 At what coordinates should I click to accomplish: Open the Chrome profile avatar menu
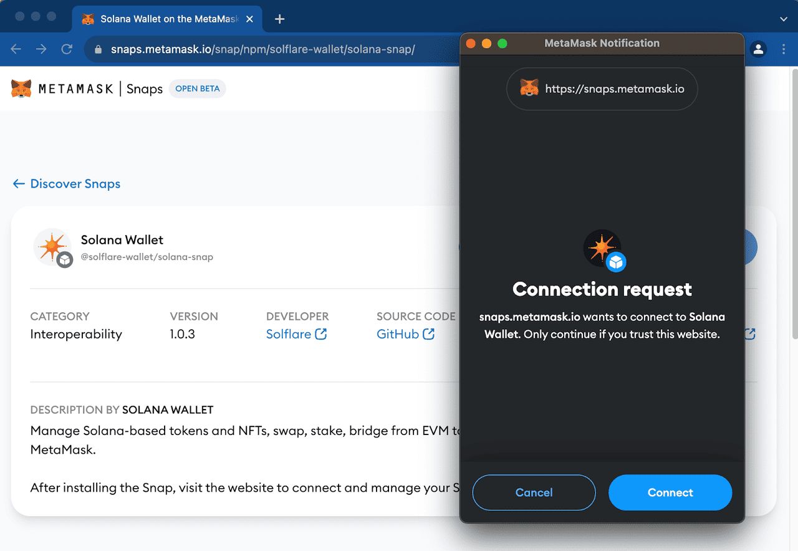click(x=758, y=49)
